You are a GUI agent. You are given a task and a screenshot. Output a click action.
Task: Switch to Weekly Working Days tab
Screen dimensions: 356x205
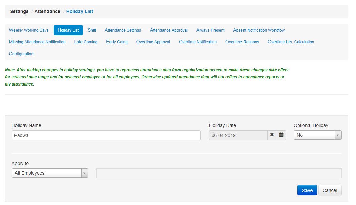point(29,30)
